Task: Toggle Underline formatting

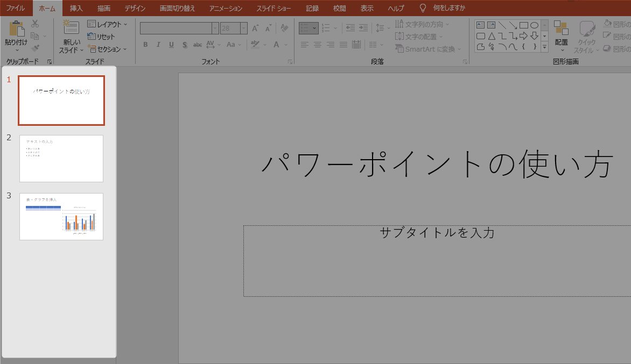Action: point(171,45)
